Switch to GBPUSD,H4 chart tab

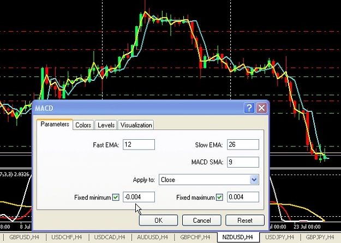24,237
